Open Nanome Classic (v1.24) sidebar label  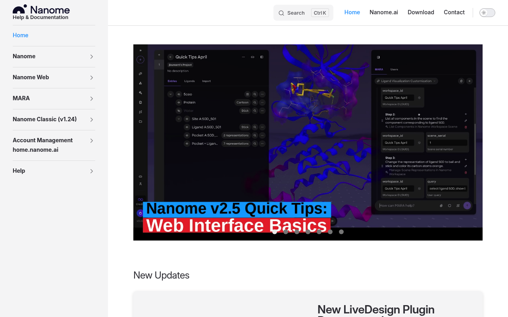[x=45, y=119]
